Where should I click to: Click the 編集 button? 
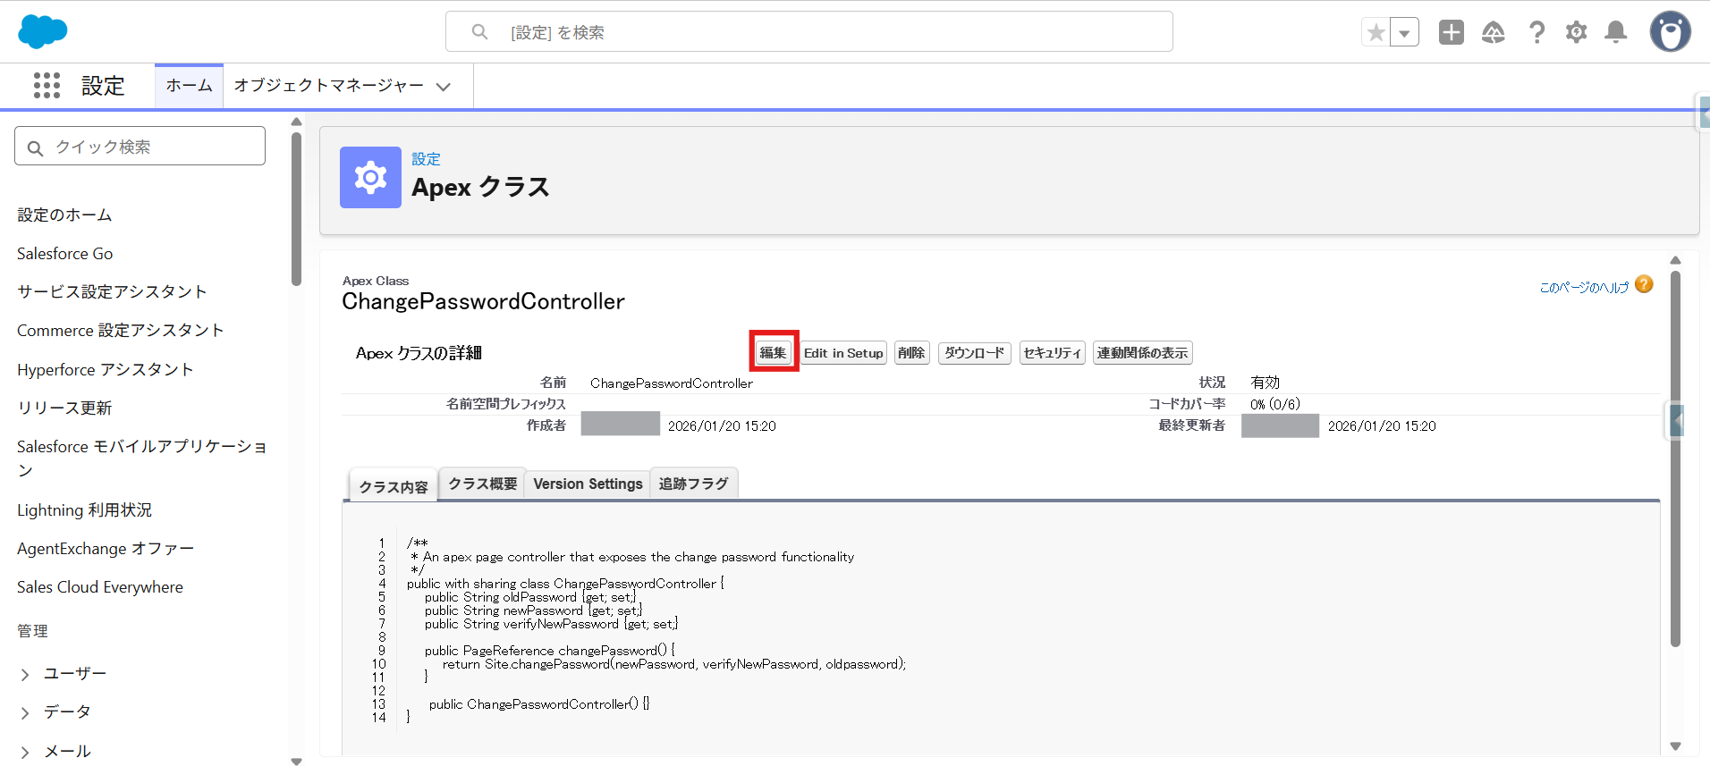773,353
